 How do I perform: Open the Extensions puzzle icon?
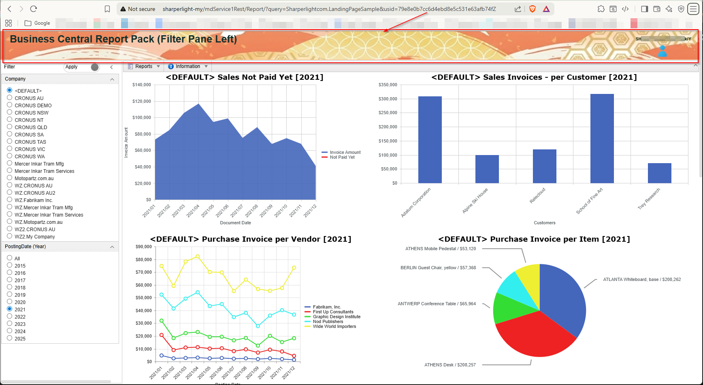[601, 9]
